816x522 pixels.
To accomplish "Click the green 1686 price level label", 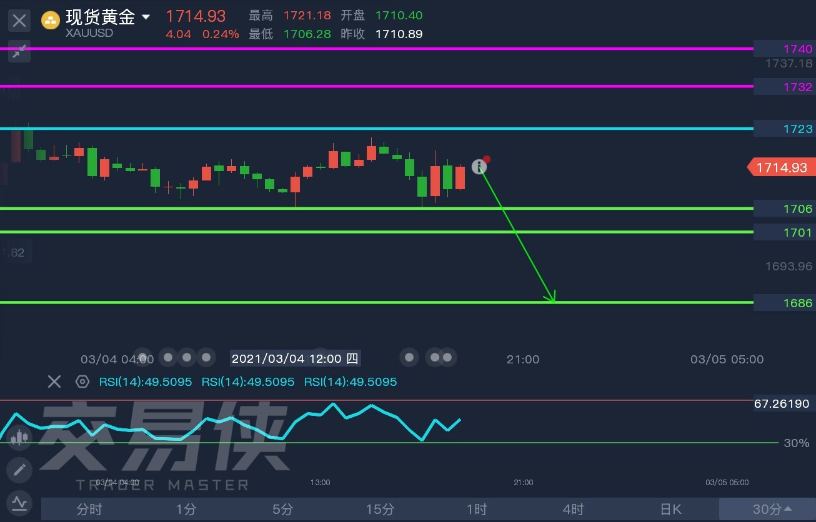I will tap(784, 303).
